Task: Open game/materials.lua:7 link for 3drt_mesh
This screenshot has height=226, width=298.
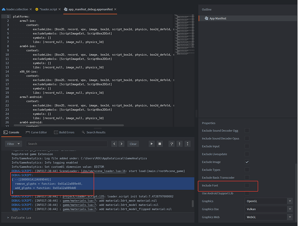Action: point(80,201)
